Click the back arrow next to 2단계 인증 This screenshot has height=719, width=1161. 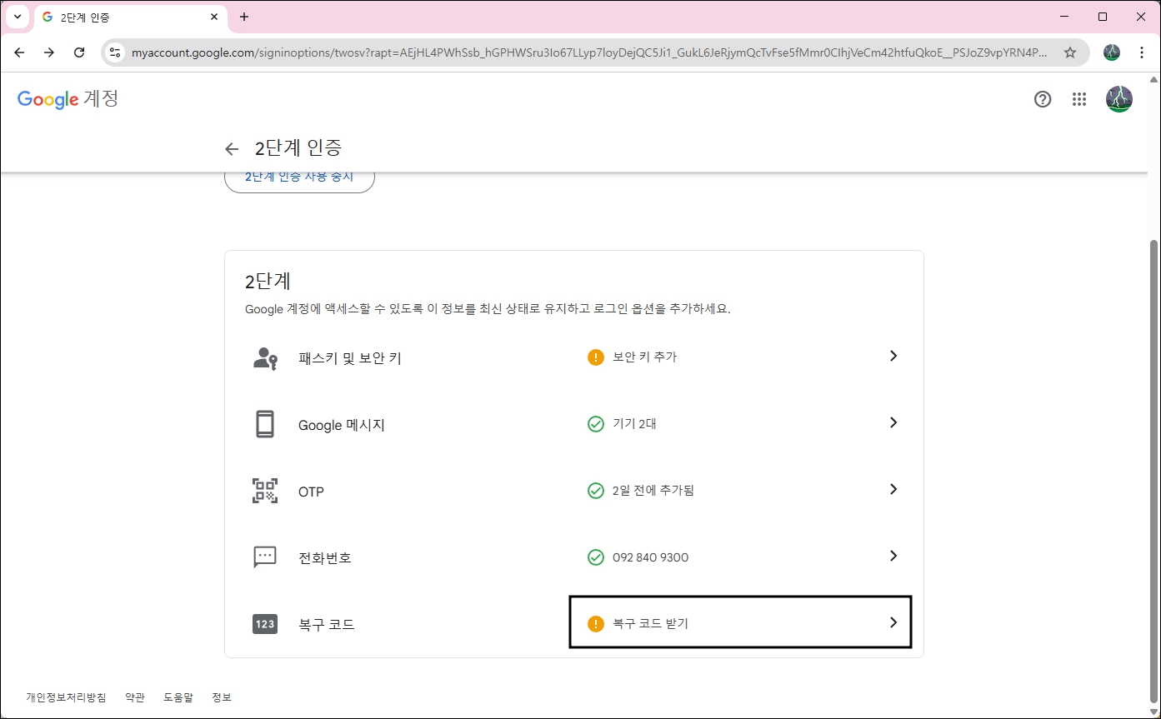coord(231,148)
